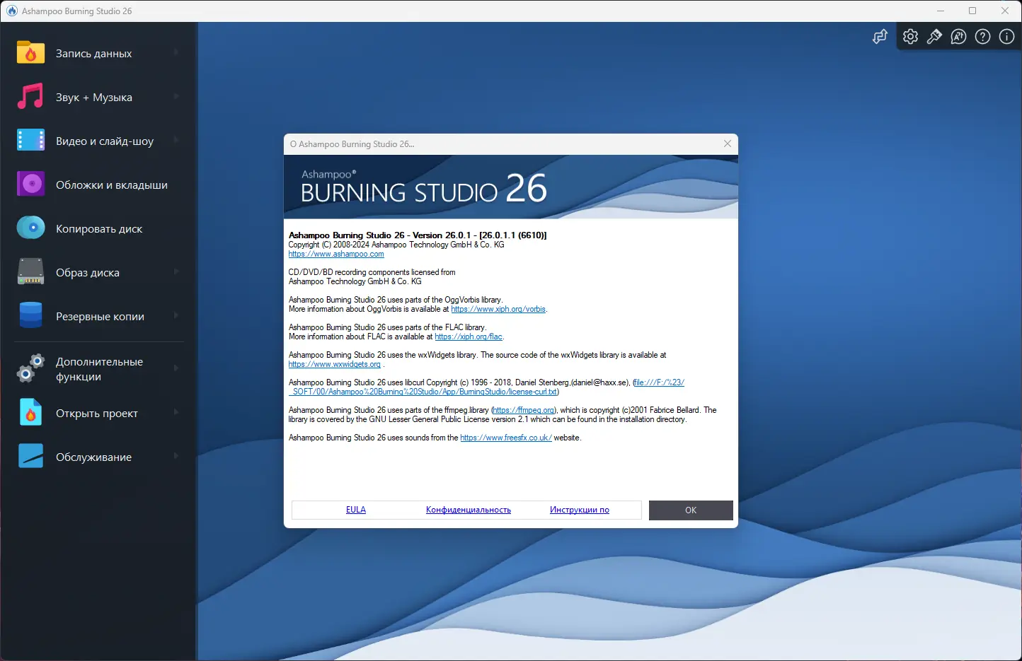Click the Ashampoo flame icon in title bar

(x=12, y=11)
